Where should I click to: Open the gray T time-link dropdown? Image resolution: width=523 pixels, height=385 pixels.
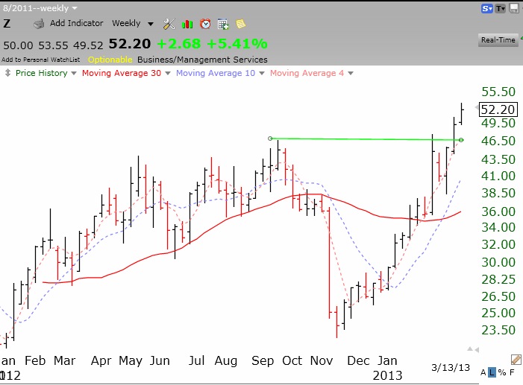click(501, 9)
